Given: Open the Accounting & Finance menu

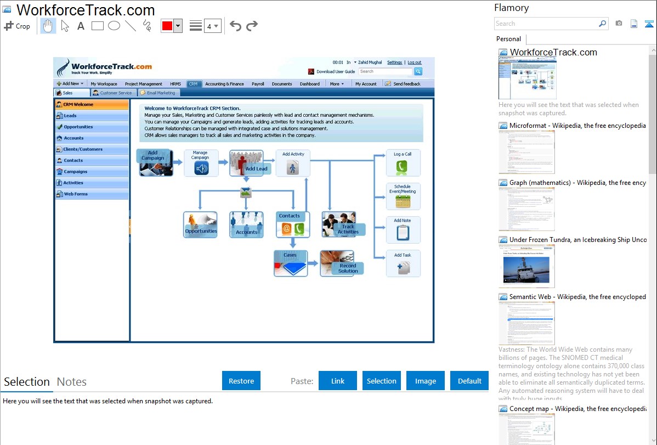Looking at the screenshot, I should (x=225, y=84).
